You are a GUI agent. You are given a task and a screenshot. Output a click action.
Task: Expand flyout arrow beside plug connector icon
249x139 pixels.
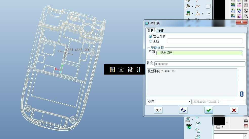[193, 7]
